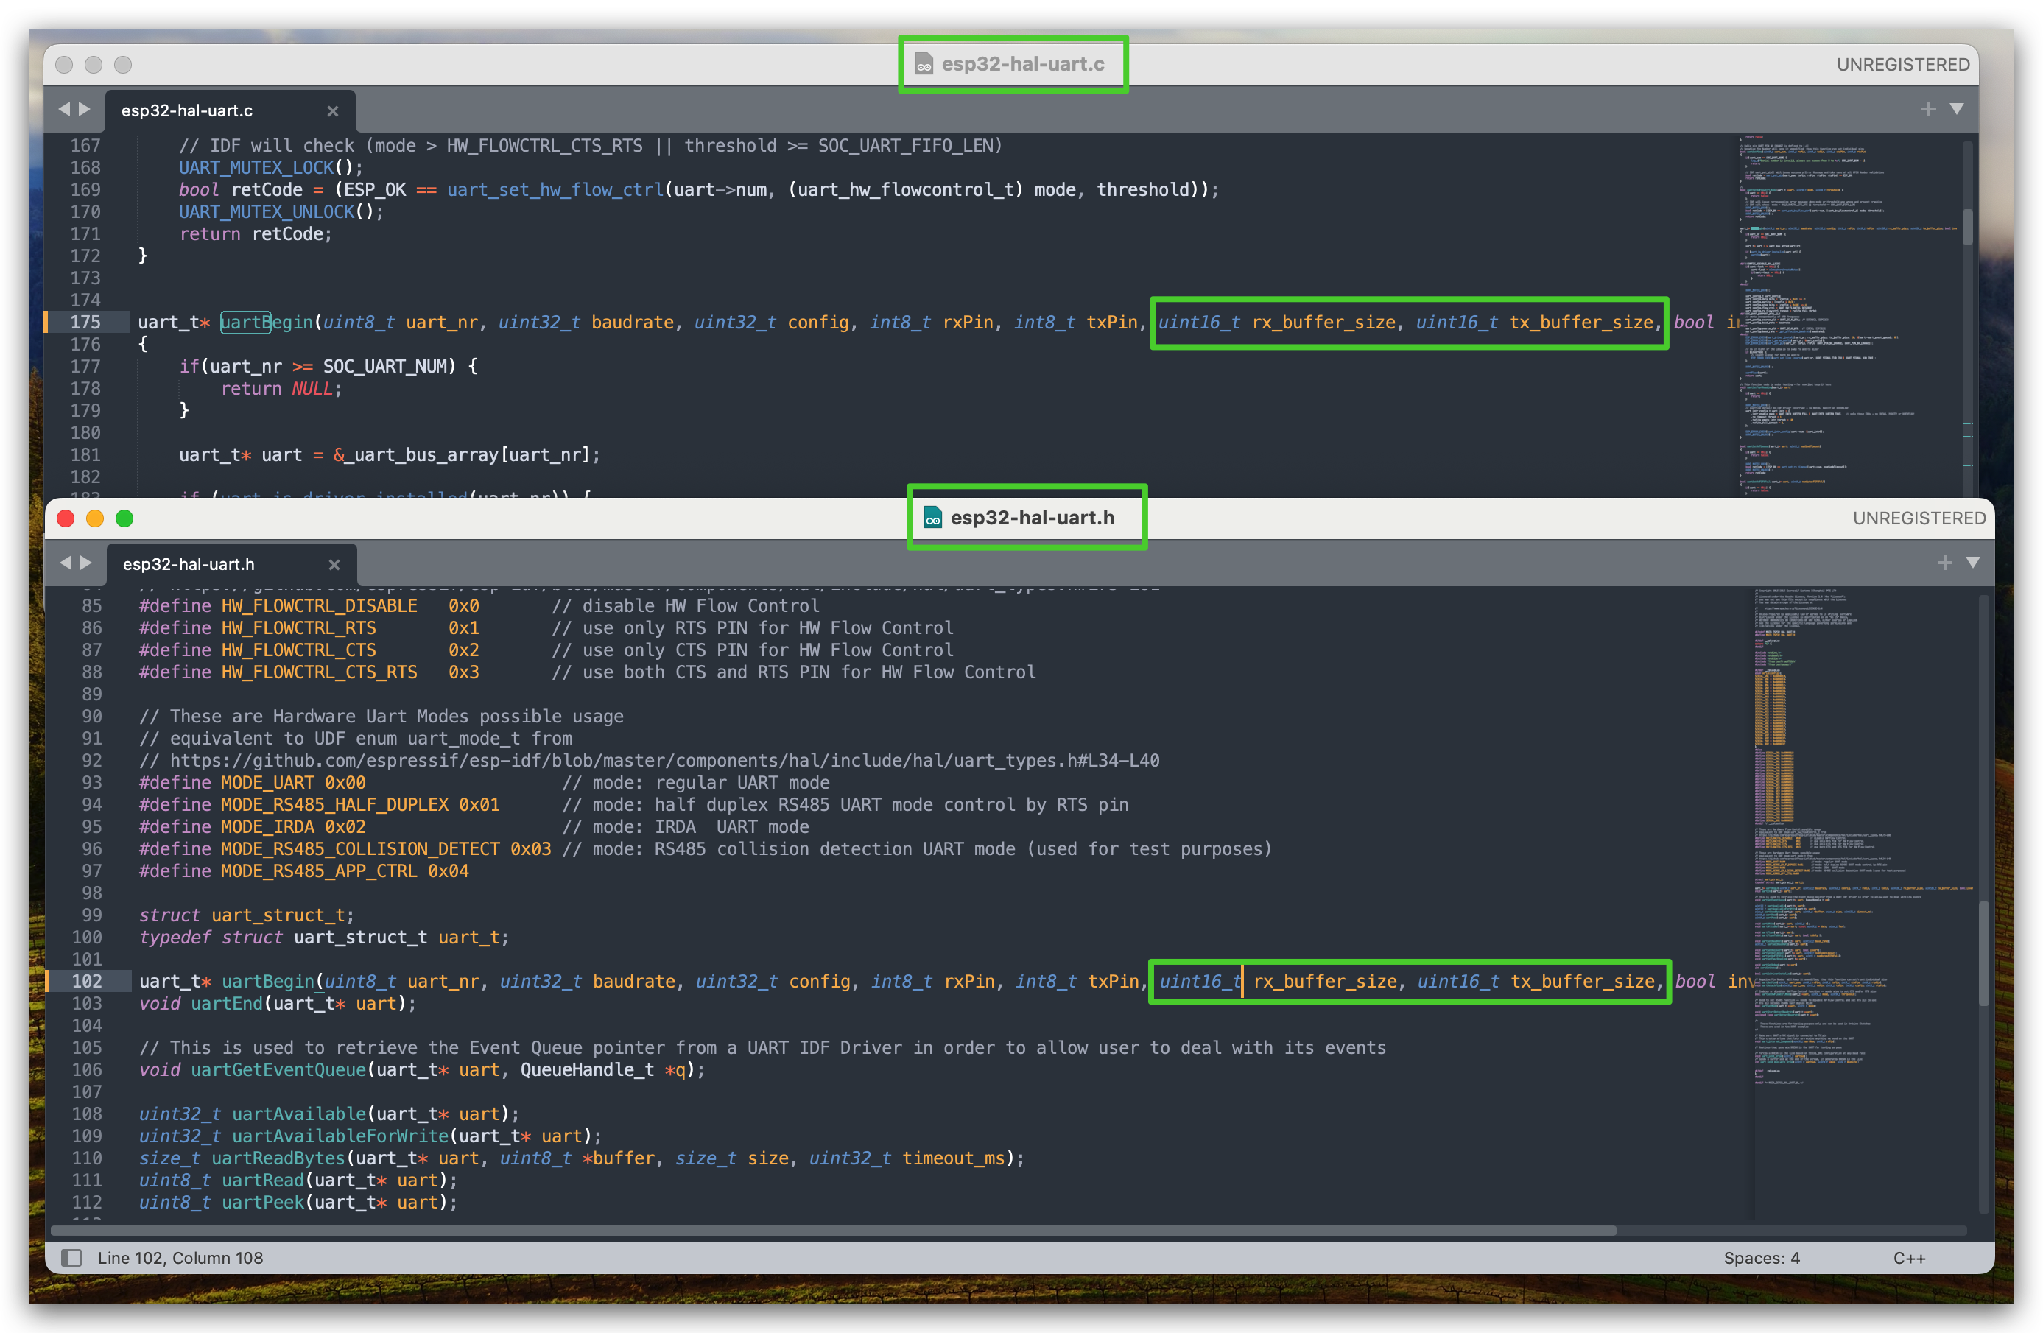The height and width of the screenshot is (1333, 2043).
Task: Add a new tab in the .c window
Action: click(x=1929, y=109)
